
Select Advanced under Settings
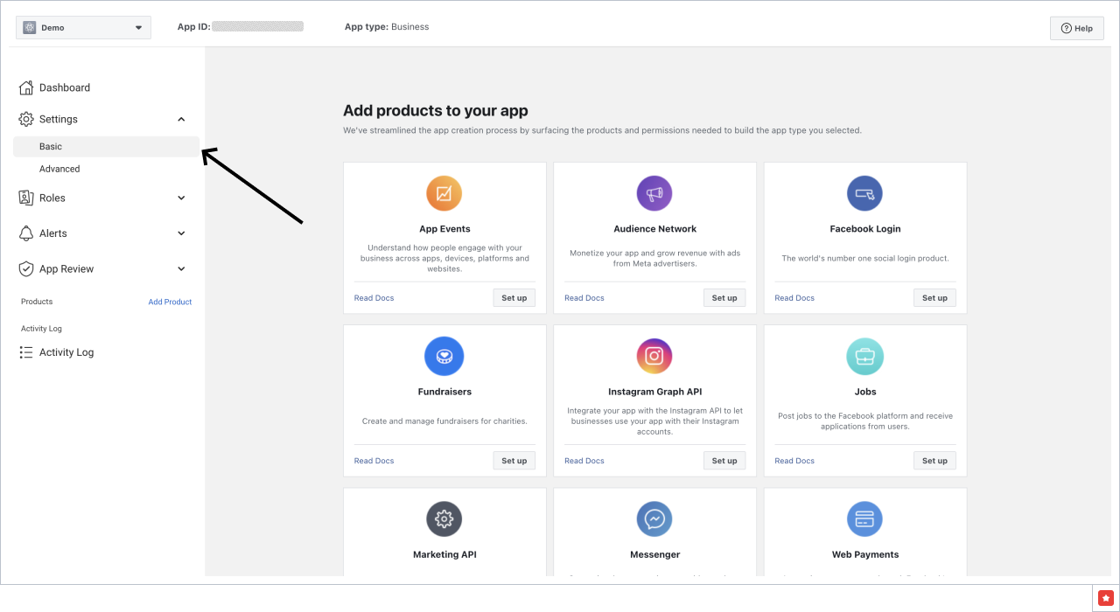[x=59, y=169]
